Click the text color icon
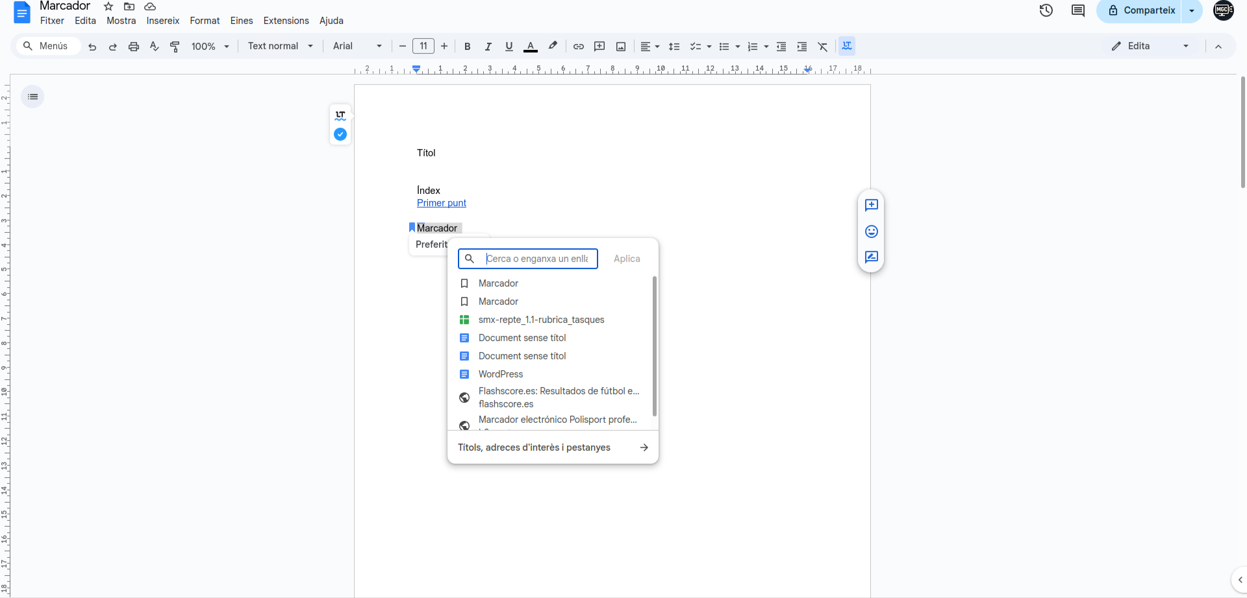1247x598 pixels. point(530,47)
